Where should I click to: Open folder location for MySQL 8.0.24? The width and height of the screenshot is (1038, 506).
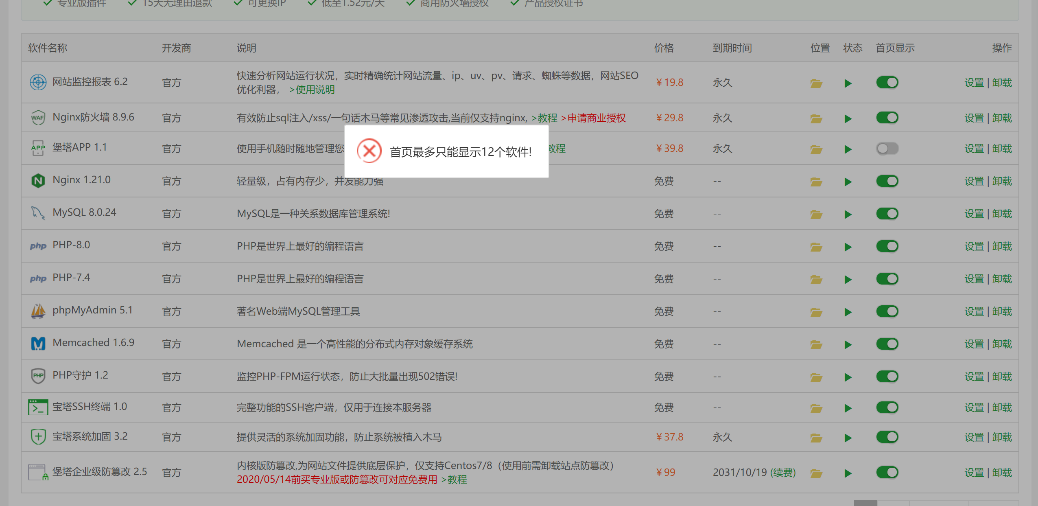click(816, 215)
